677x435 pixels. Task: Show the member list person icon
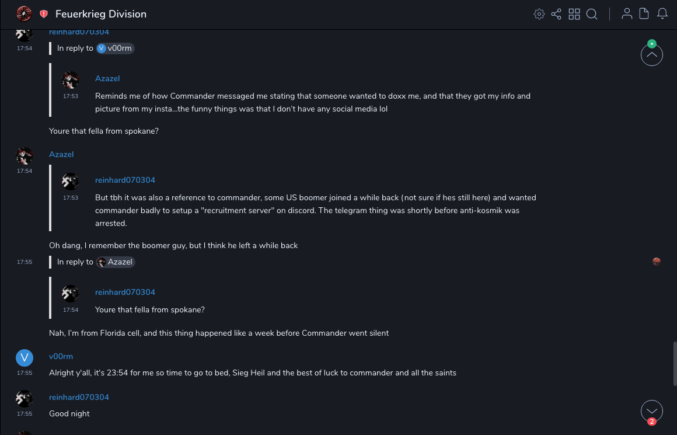coord(627,14)
